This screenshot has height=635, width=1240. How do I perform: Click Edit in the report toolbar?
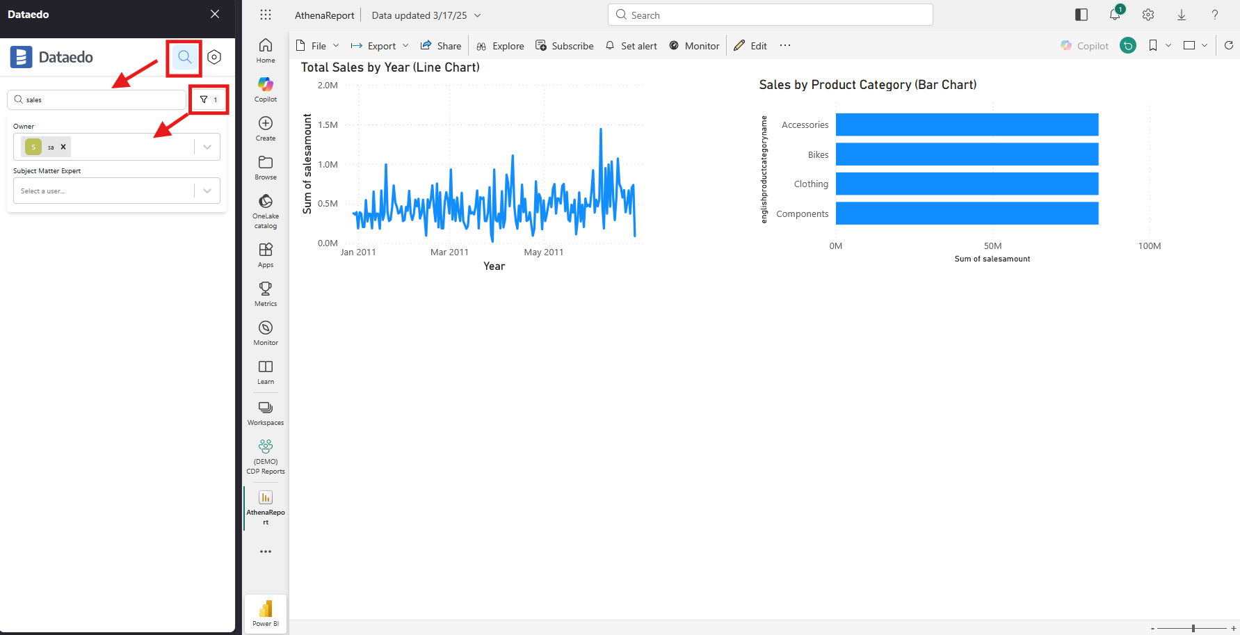click(x=750, y=46)
